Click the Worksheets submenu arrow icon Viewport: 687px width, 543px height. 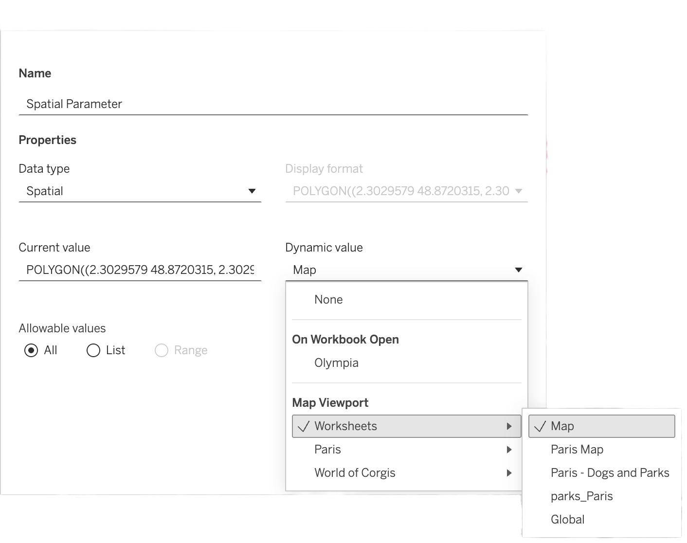(x=509, y=426)
